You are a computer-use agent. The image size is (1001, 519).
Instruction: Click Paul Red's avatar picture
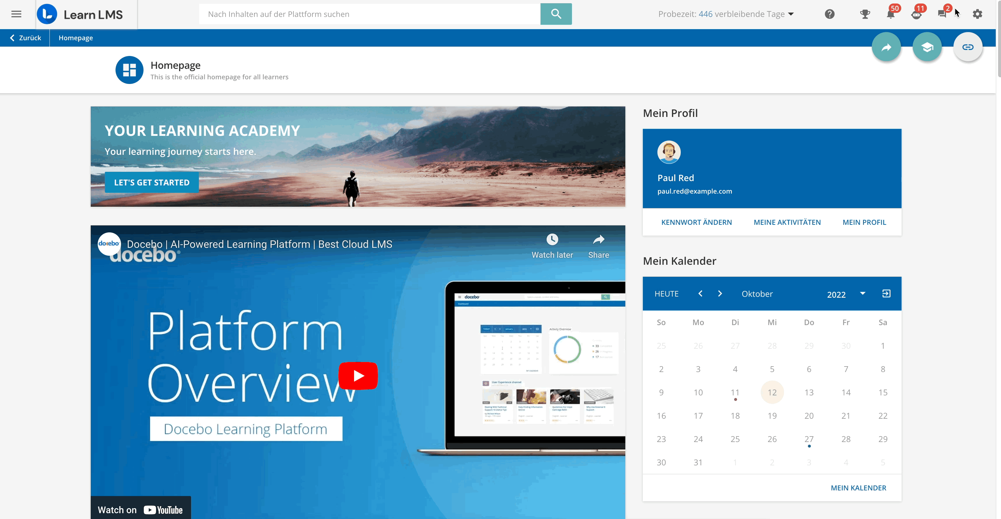669,152
